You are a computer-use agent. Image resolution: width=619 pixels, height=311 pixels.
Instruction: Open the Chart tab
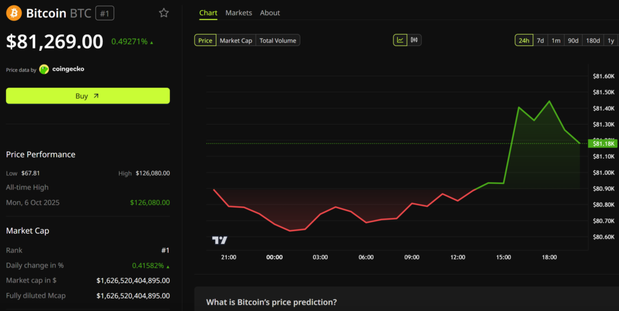point(208,13)
